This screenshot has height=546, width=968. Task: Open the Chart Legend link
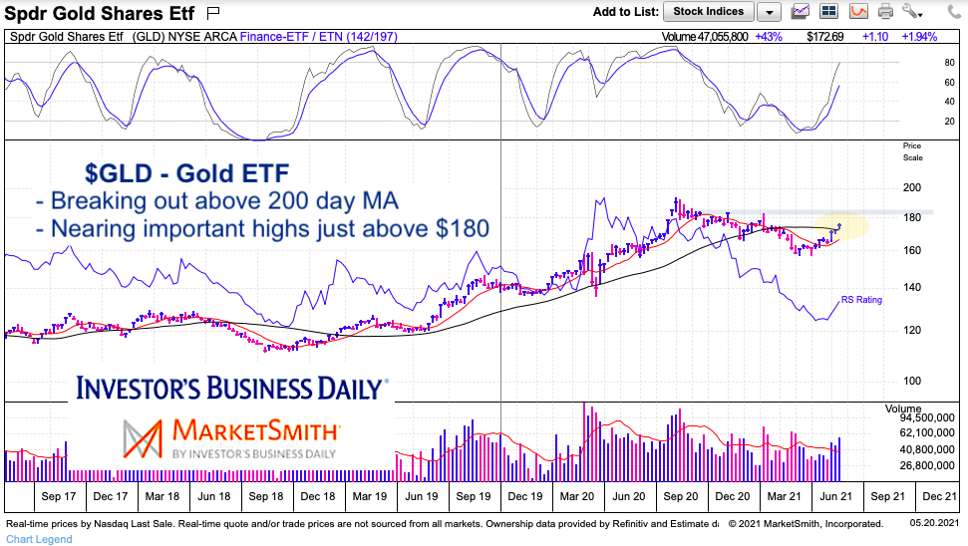[39, 539]
